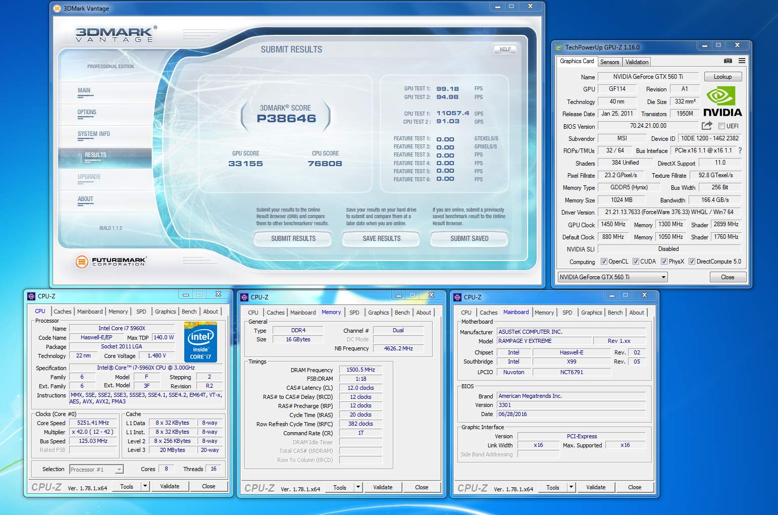Screen dimensions: 778x515
Task: Click the Core Speed value 5251.41 MHz
Action: [x=93, y=423]
